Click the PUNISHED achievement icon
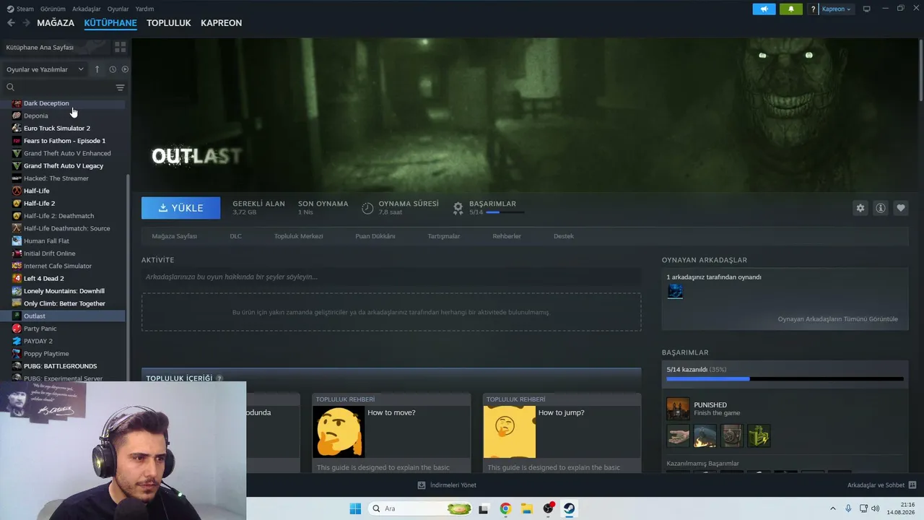 [x=678, y=409]
